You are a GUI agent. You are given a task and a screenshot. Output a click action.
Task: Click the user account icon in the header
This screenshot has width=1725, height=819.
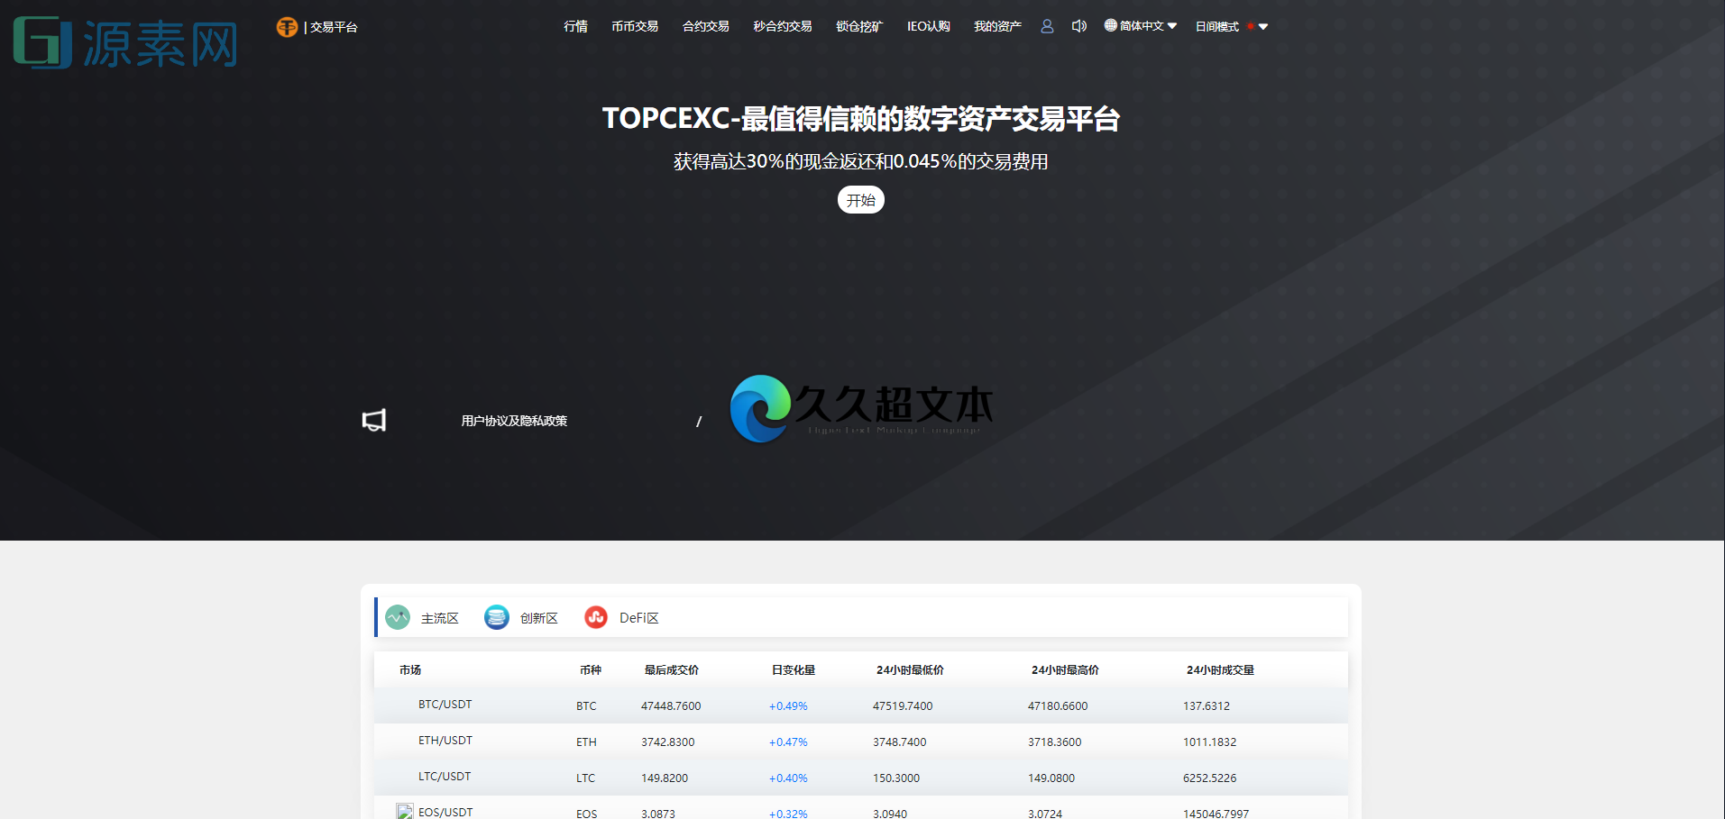1046,26
